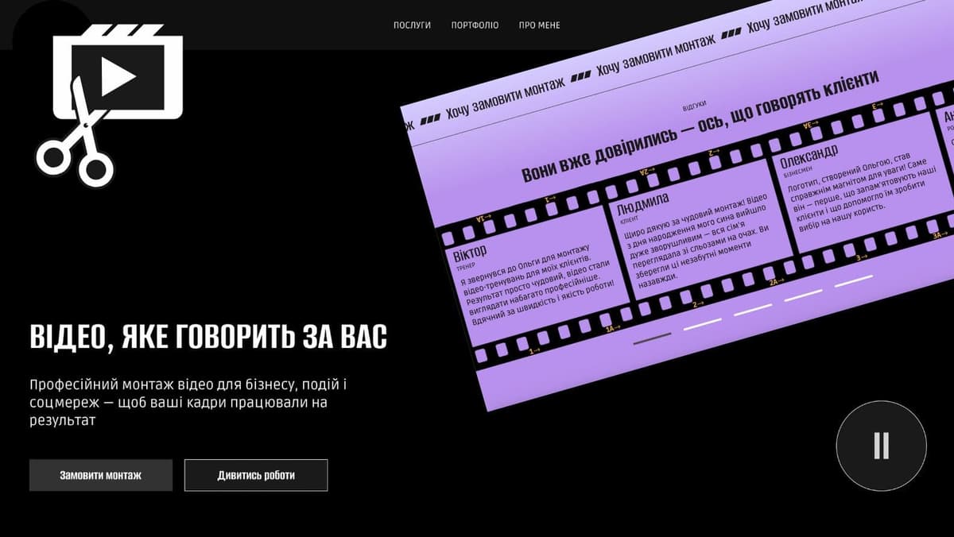Click the paragraph starting Професійний монтаж відео

(x=189, y=403)
